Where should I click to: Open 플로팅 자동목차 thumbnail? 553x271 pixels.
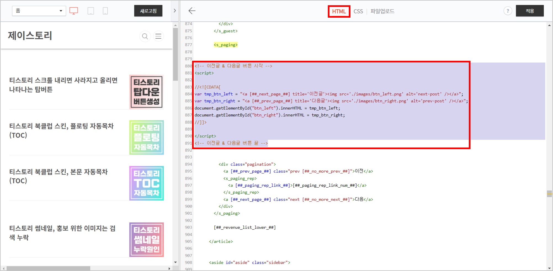147,137
